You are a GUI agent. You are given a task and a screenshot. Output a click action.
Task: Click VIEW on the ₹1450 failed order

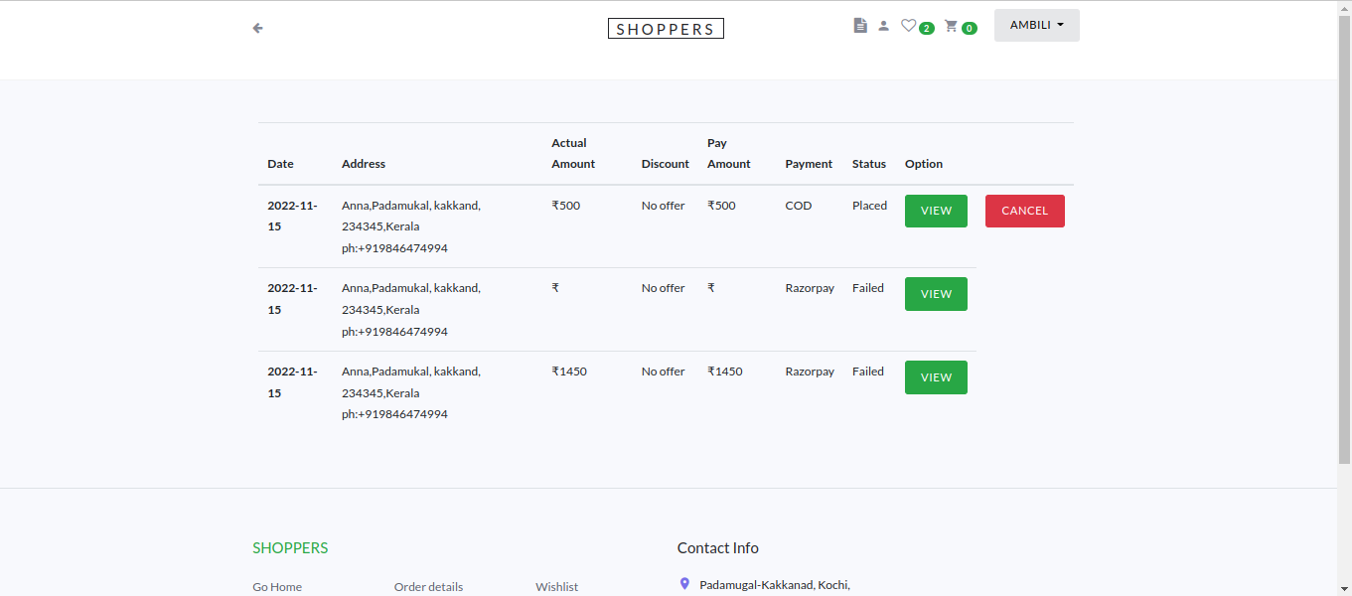[935, 377]
